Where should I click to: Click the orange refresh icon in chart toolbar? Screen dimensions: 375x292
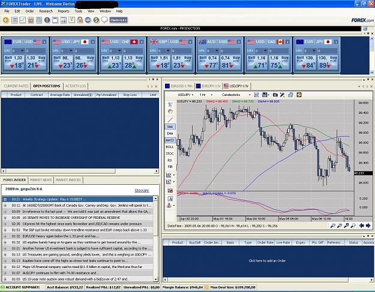click(x=299, y=95)
